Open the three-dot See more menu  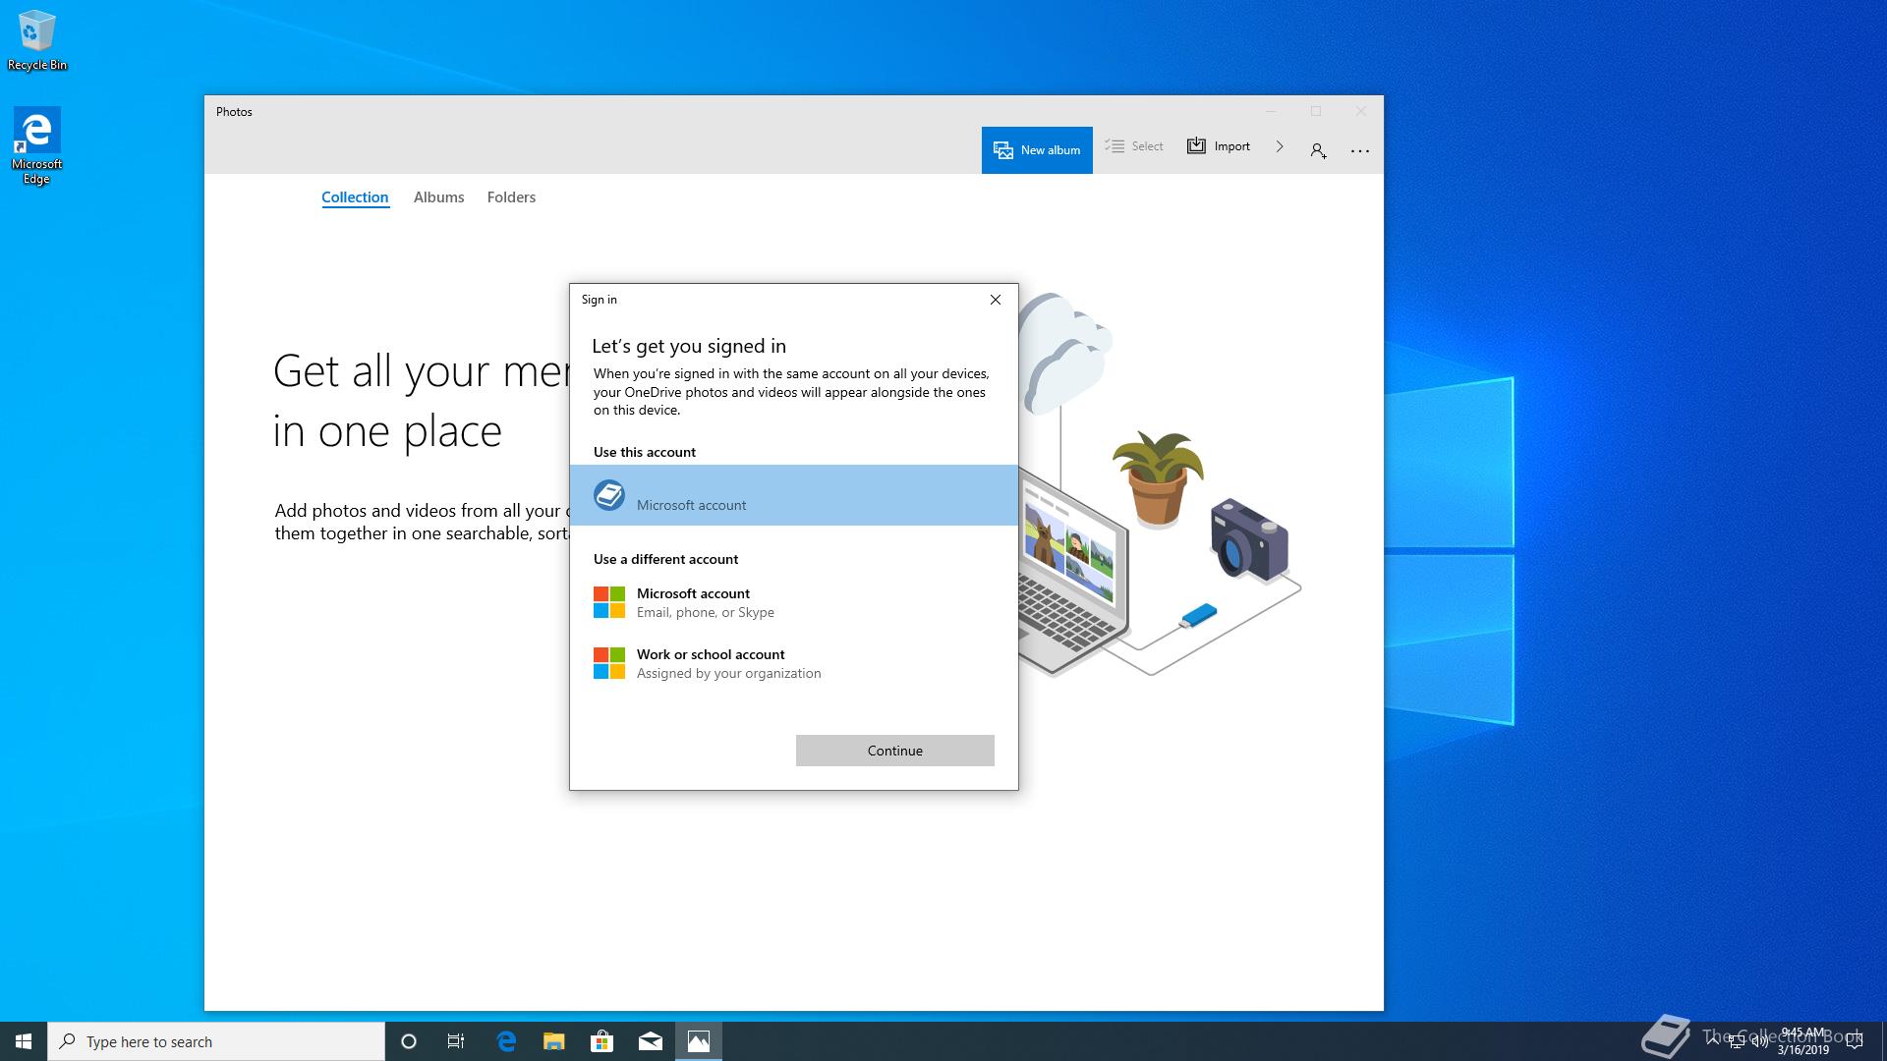point(1360,150)
